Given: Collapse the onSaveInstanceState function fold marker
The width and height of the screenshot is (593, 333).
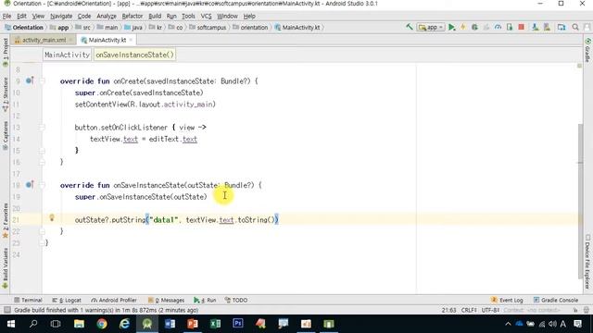Looking at the screenshot, I should (43, 185).
